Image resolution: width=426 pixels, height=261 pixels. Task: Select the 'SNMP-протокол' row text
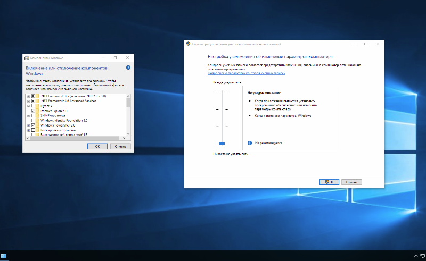(x=53, y=115)
